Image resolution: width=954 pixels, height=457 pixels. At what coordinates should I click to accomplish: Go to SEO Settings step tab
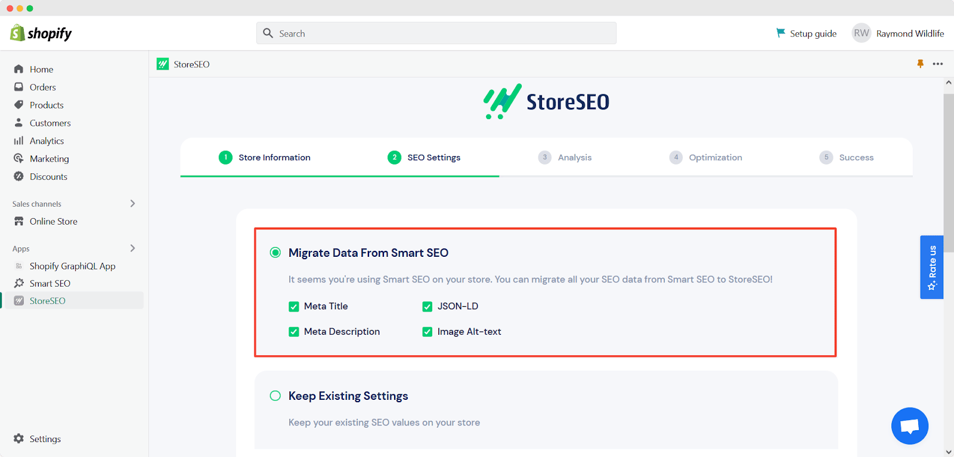(x=424, y=157)
